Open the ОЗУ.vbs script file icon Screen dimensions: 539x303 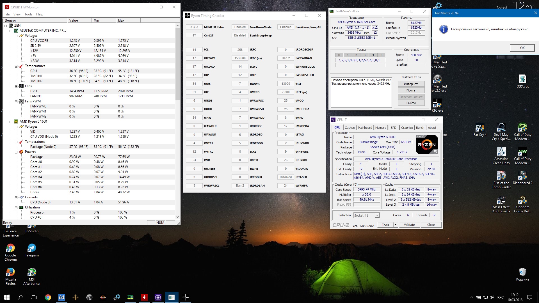pyautogui.click(x=522, y=79)
